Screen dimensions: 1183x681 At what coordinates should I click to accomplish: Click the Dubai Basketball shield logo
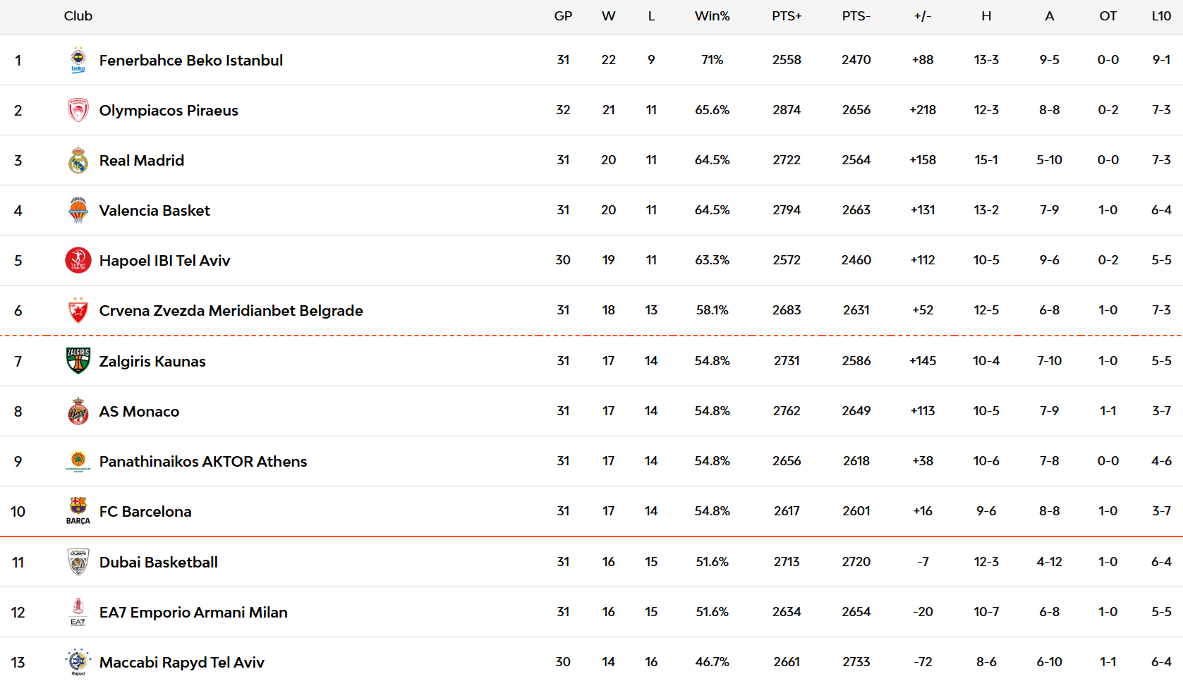click(78, 562)
